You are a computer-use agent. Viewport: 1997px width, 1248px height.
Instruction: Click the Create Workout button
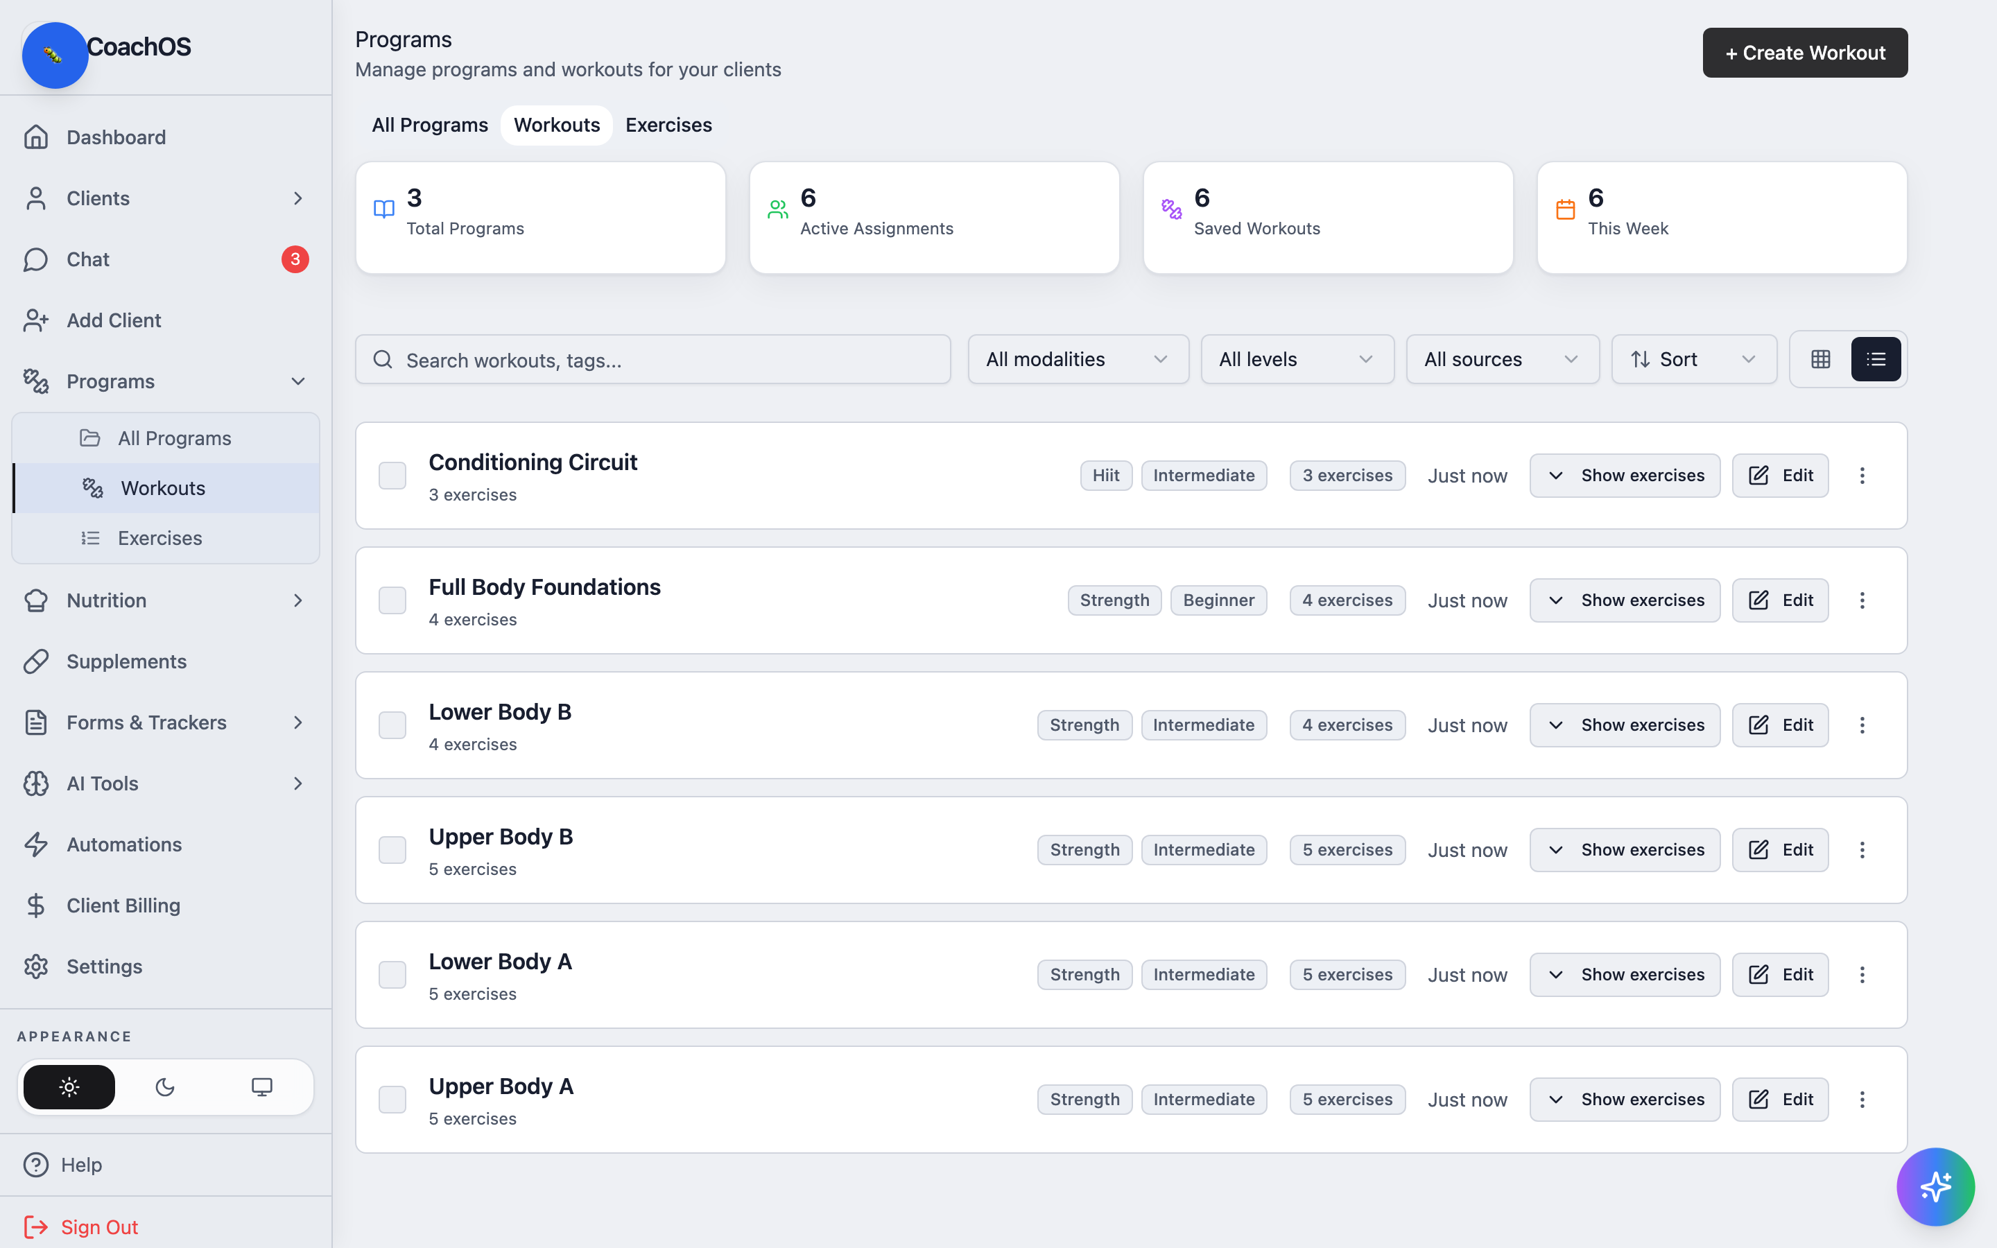[x=1805, y=53]
